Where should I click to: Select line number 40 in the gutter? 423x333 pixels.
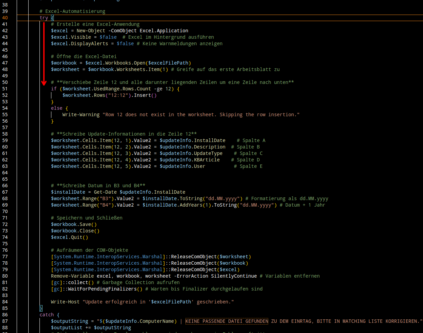pos(5,18)
